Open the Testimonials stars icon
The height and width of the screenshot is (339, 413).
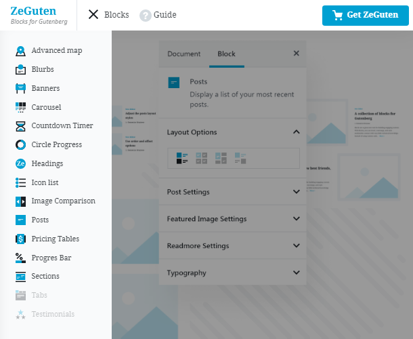click(x=20, y=315)
